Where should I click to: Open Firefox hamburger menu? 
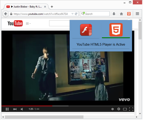point(137,14)
